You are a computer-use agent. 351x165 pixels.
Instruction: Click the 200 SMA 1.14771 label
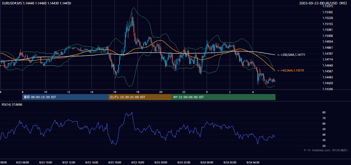[291, 55]
